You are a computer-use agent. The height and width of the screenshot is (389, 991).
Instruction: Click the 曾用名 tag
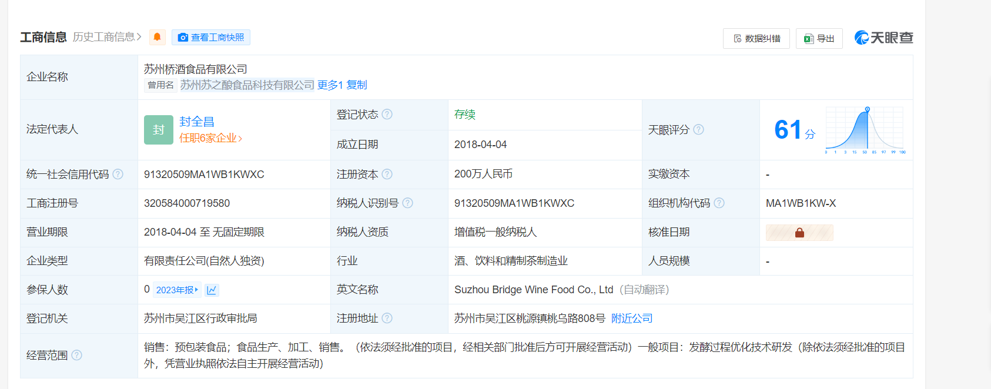160,85
